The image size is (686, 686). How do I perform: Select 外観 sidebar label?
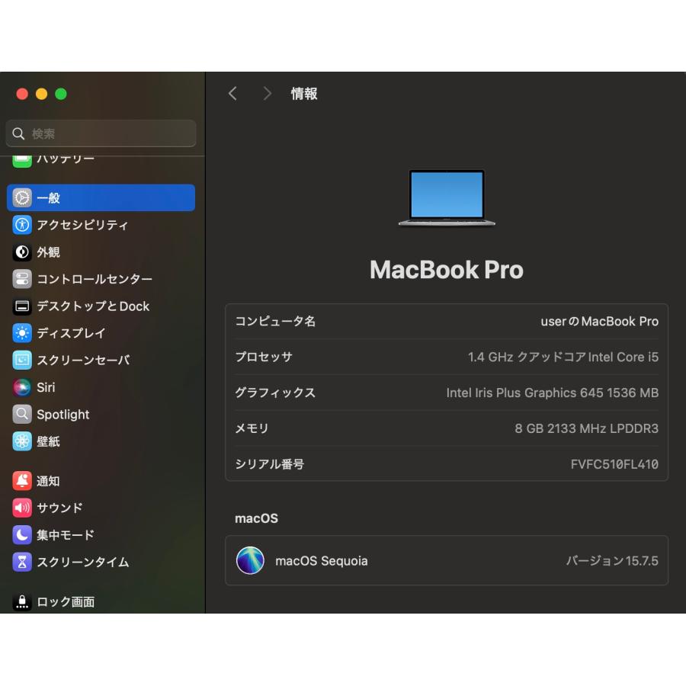click(48, 252)
